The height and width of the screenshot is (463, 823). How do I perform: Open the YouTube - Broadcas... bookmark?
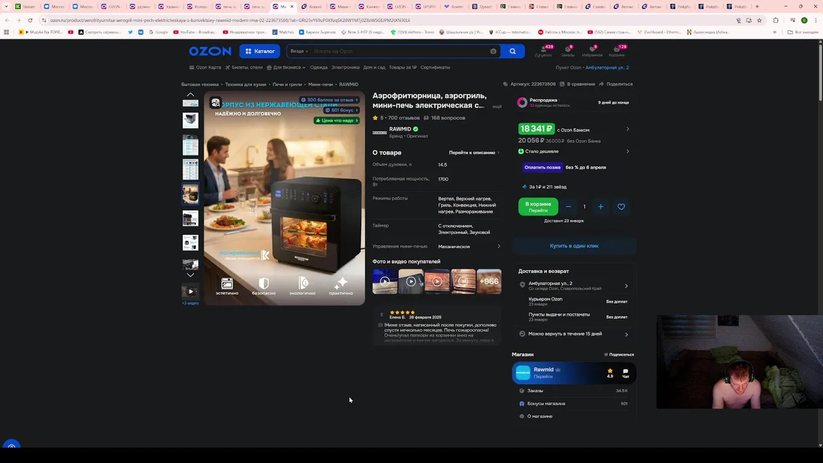pos(194,32)
